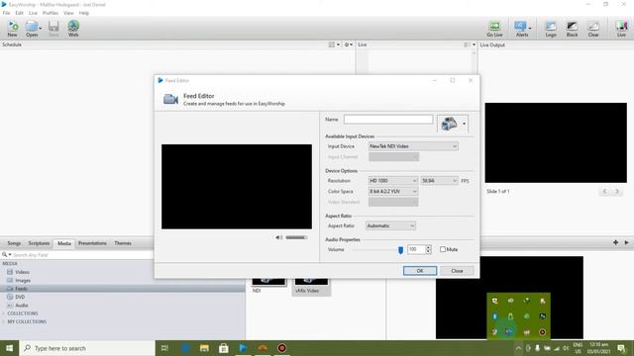The width and height of the screenshot is (634, 356).
Task: Open the Web toolbar icon
Action: tap(73, 29)
